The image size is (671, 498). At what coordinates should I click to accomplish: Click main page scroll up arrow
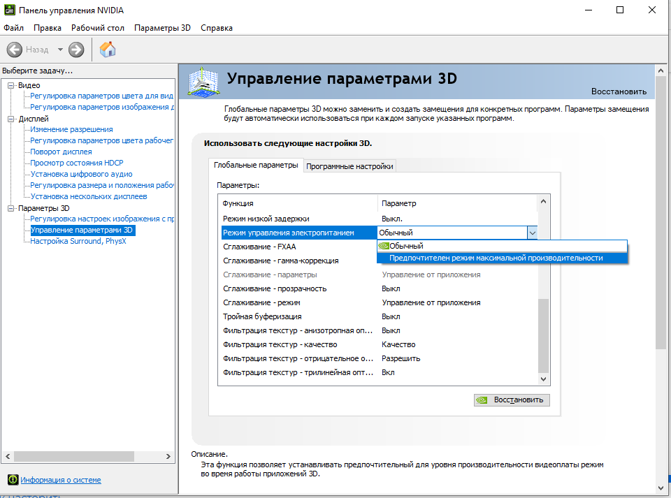[661, 71]
